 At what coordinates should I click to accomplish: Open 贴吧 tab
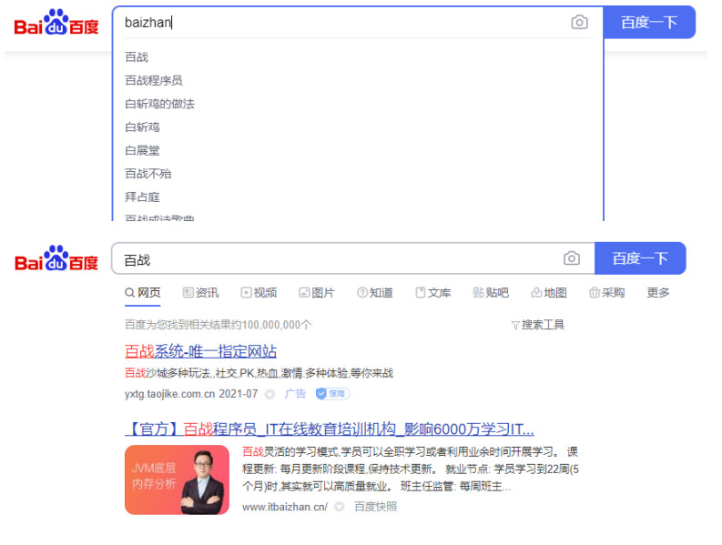coord(491,293)
